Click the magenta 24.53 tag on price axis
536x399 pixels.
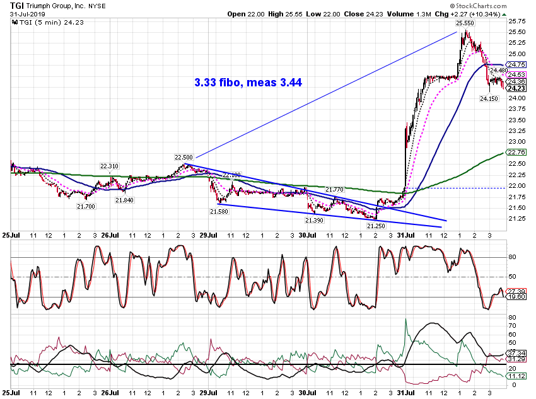pyautogui.click(x=516, y=74)
